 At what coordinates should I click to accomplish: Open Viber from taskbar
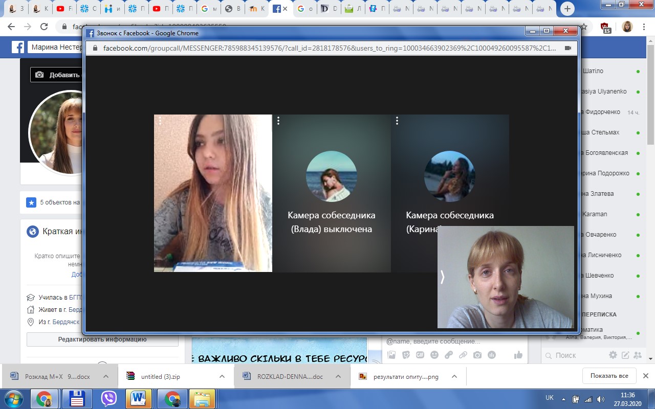coord(109,398)
